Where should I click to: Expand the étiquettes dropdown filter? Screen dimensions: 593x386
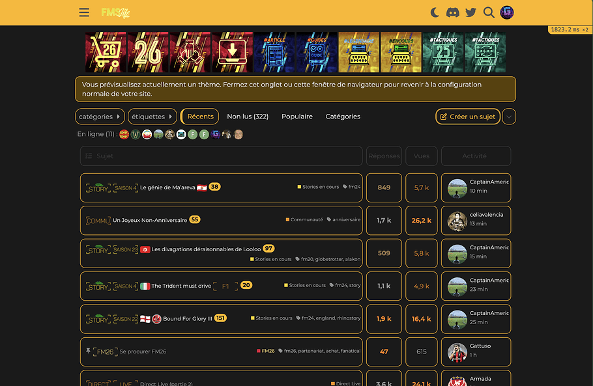152,117
